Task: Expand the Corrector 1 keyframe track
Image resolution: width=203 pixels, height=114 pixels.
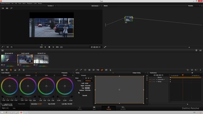Action: tap(156, 79)
